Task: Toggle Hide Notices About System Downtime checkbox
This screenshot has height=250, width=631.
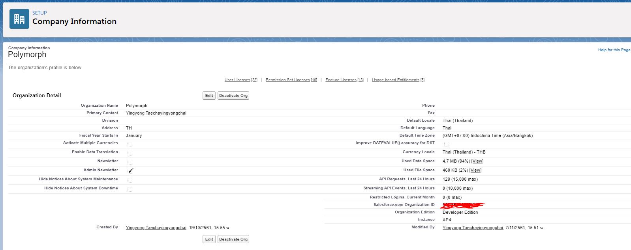Action: pyautogui.click(x=130, y=189)
